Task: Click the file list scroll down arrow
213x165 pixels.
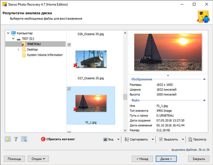Action: [125, 130]
